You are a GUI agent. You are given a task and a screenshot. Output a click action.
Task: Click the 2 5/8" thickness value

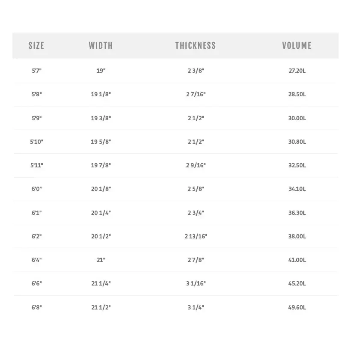coord(196,189)
